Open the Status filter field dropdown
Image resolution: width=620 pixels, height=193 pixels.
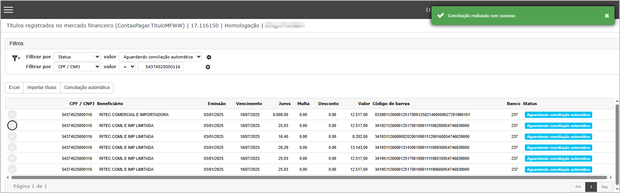click(x=77, y=57)
